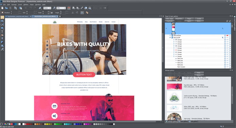Click the link chain icon in toolbar

tap(82, 8)
